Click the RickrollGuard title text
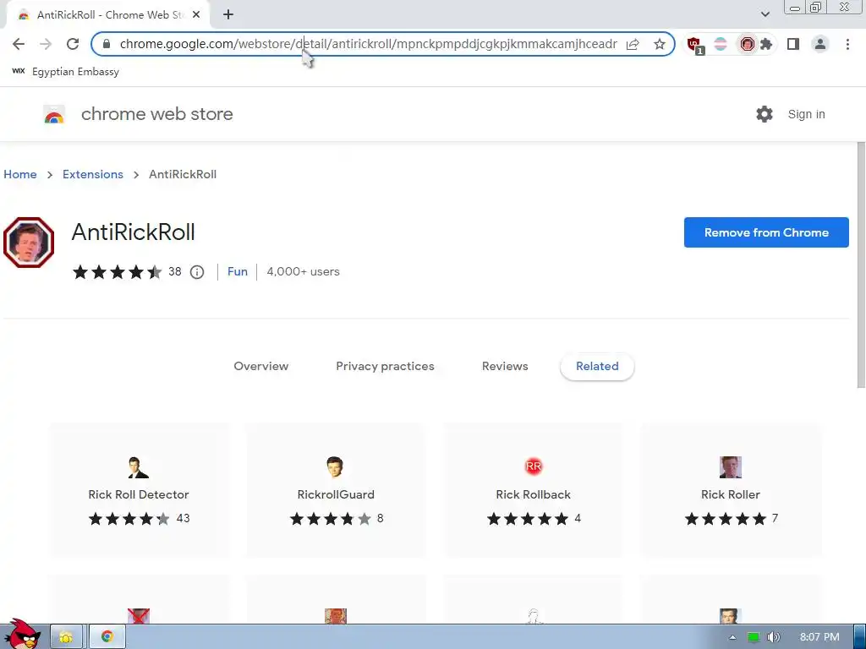Viewport: 866px width, 649px height. point(336,494)
